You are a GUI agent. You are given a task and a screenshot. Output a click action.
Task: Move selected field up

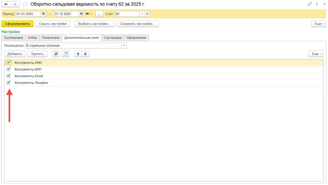pyautogui.click(x=78, y=54)
